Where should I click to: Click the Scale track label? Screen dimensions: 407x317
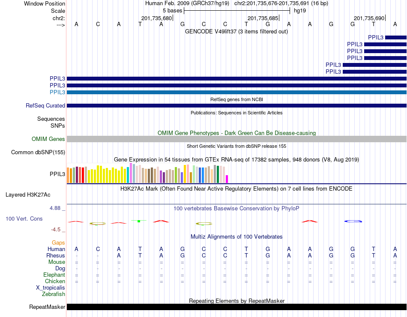58,11
